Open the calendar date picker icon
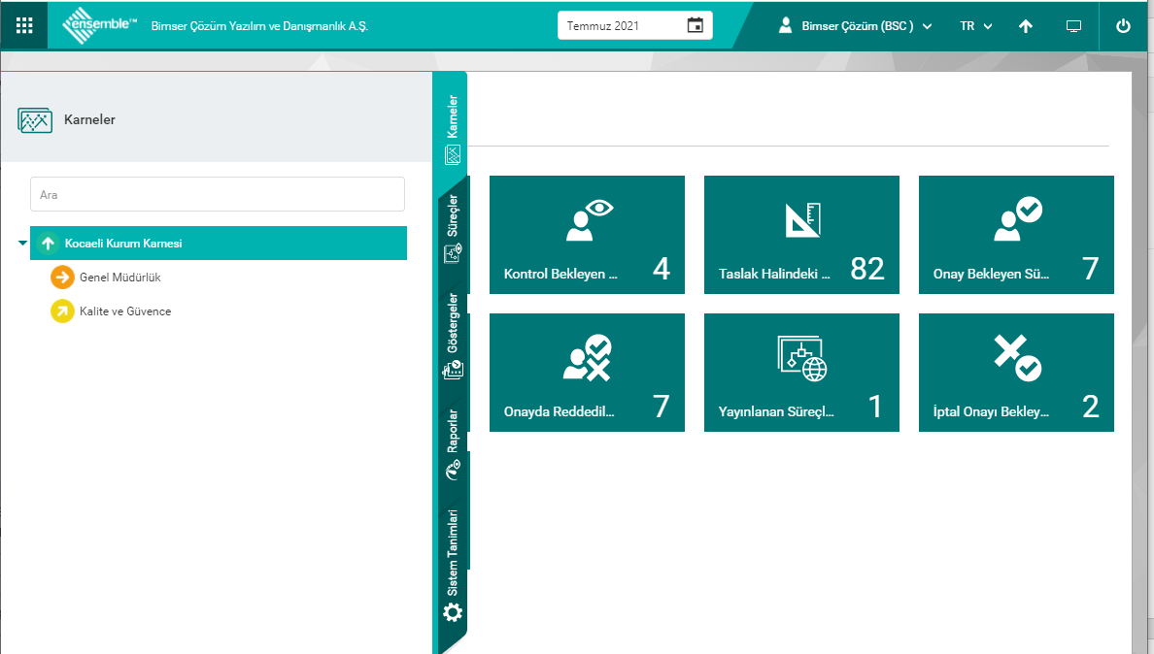The width and height of the screenshot is (1154, 654). [695, 25]
